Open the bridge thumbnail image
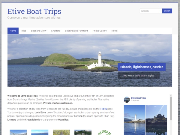The width and height of the screenshot is (180, 135). [18, 132]
